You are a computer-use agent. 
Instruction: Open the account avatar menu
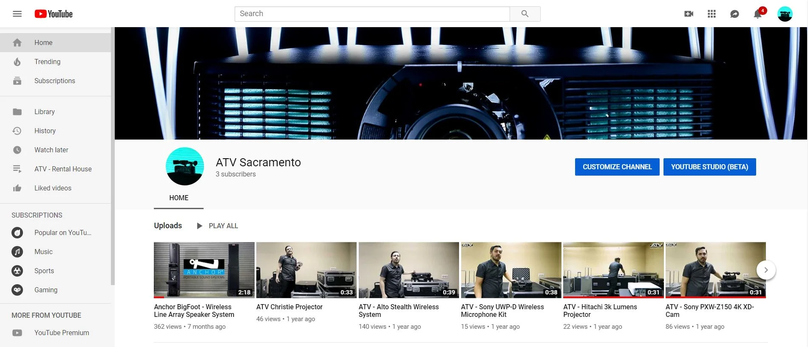[785, 14]
